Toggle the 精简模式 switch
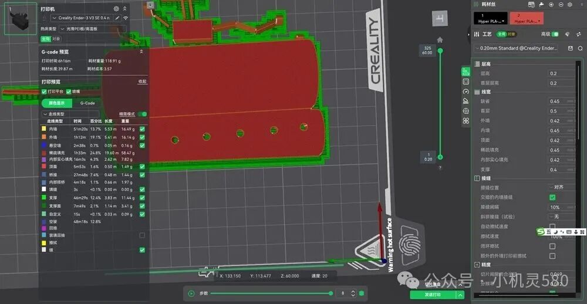Screen dimensions: 587x304 142,114
